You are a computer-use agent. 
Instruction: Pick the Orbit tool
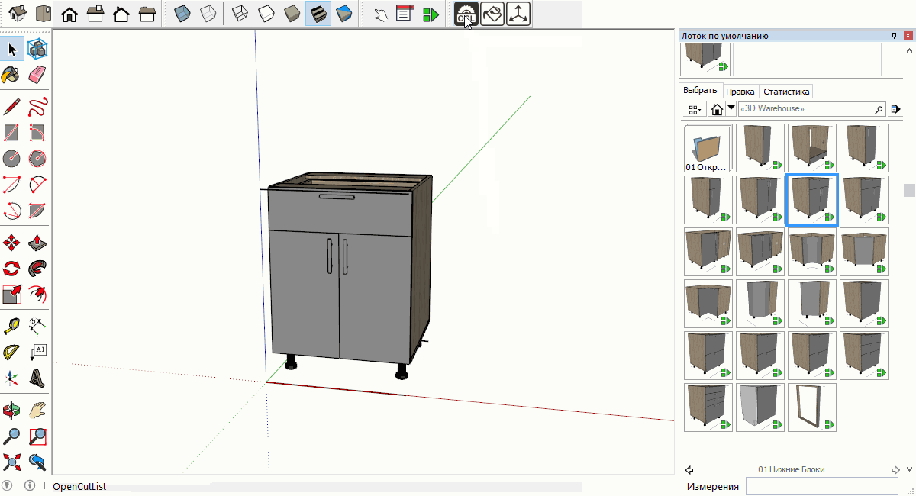11,411
